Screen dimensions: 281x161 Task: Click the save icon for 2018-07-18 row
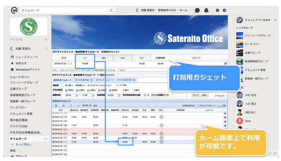pyautogui.click(x=225, y=117)
